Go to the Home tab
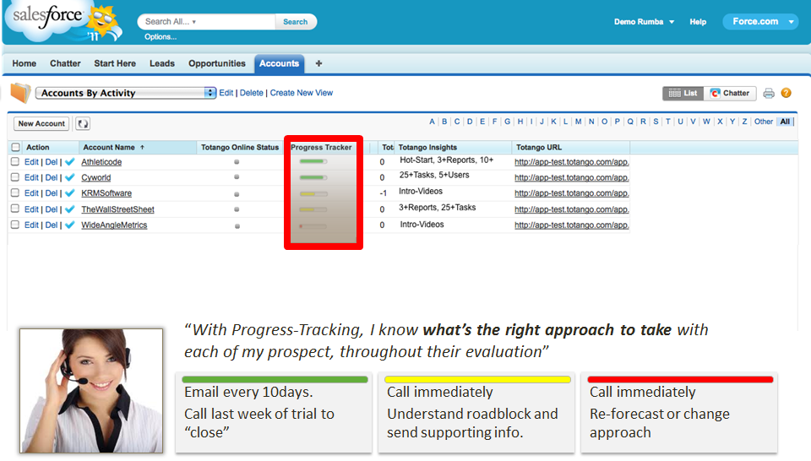This screenshot has width=811, height=461. click(x=24, y=63)
